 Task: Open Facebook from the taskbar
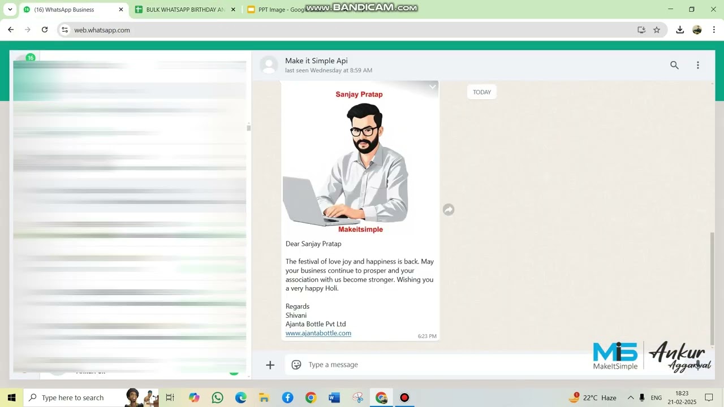coord(287,397)
